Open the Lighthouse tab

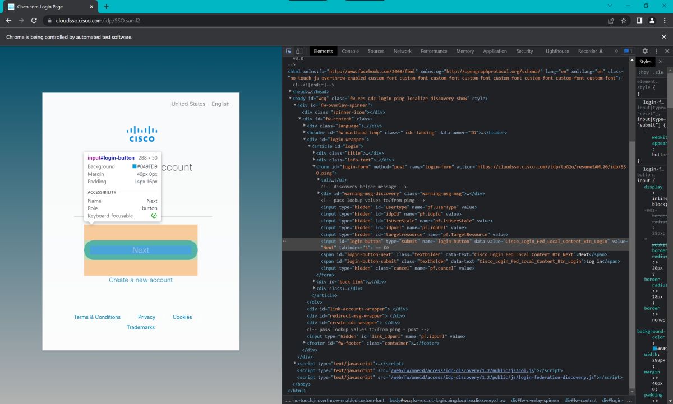click(557, 51)
